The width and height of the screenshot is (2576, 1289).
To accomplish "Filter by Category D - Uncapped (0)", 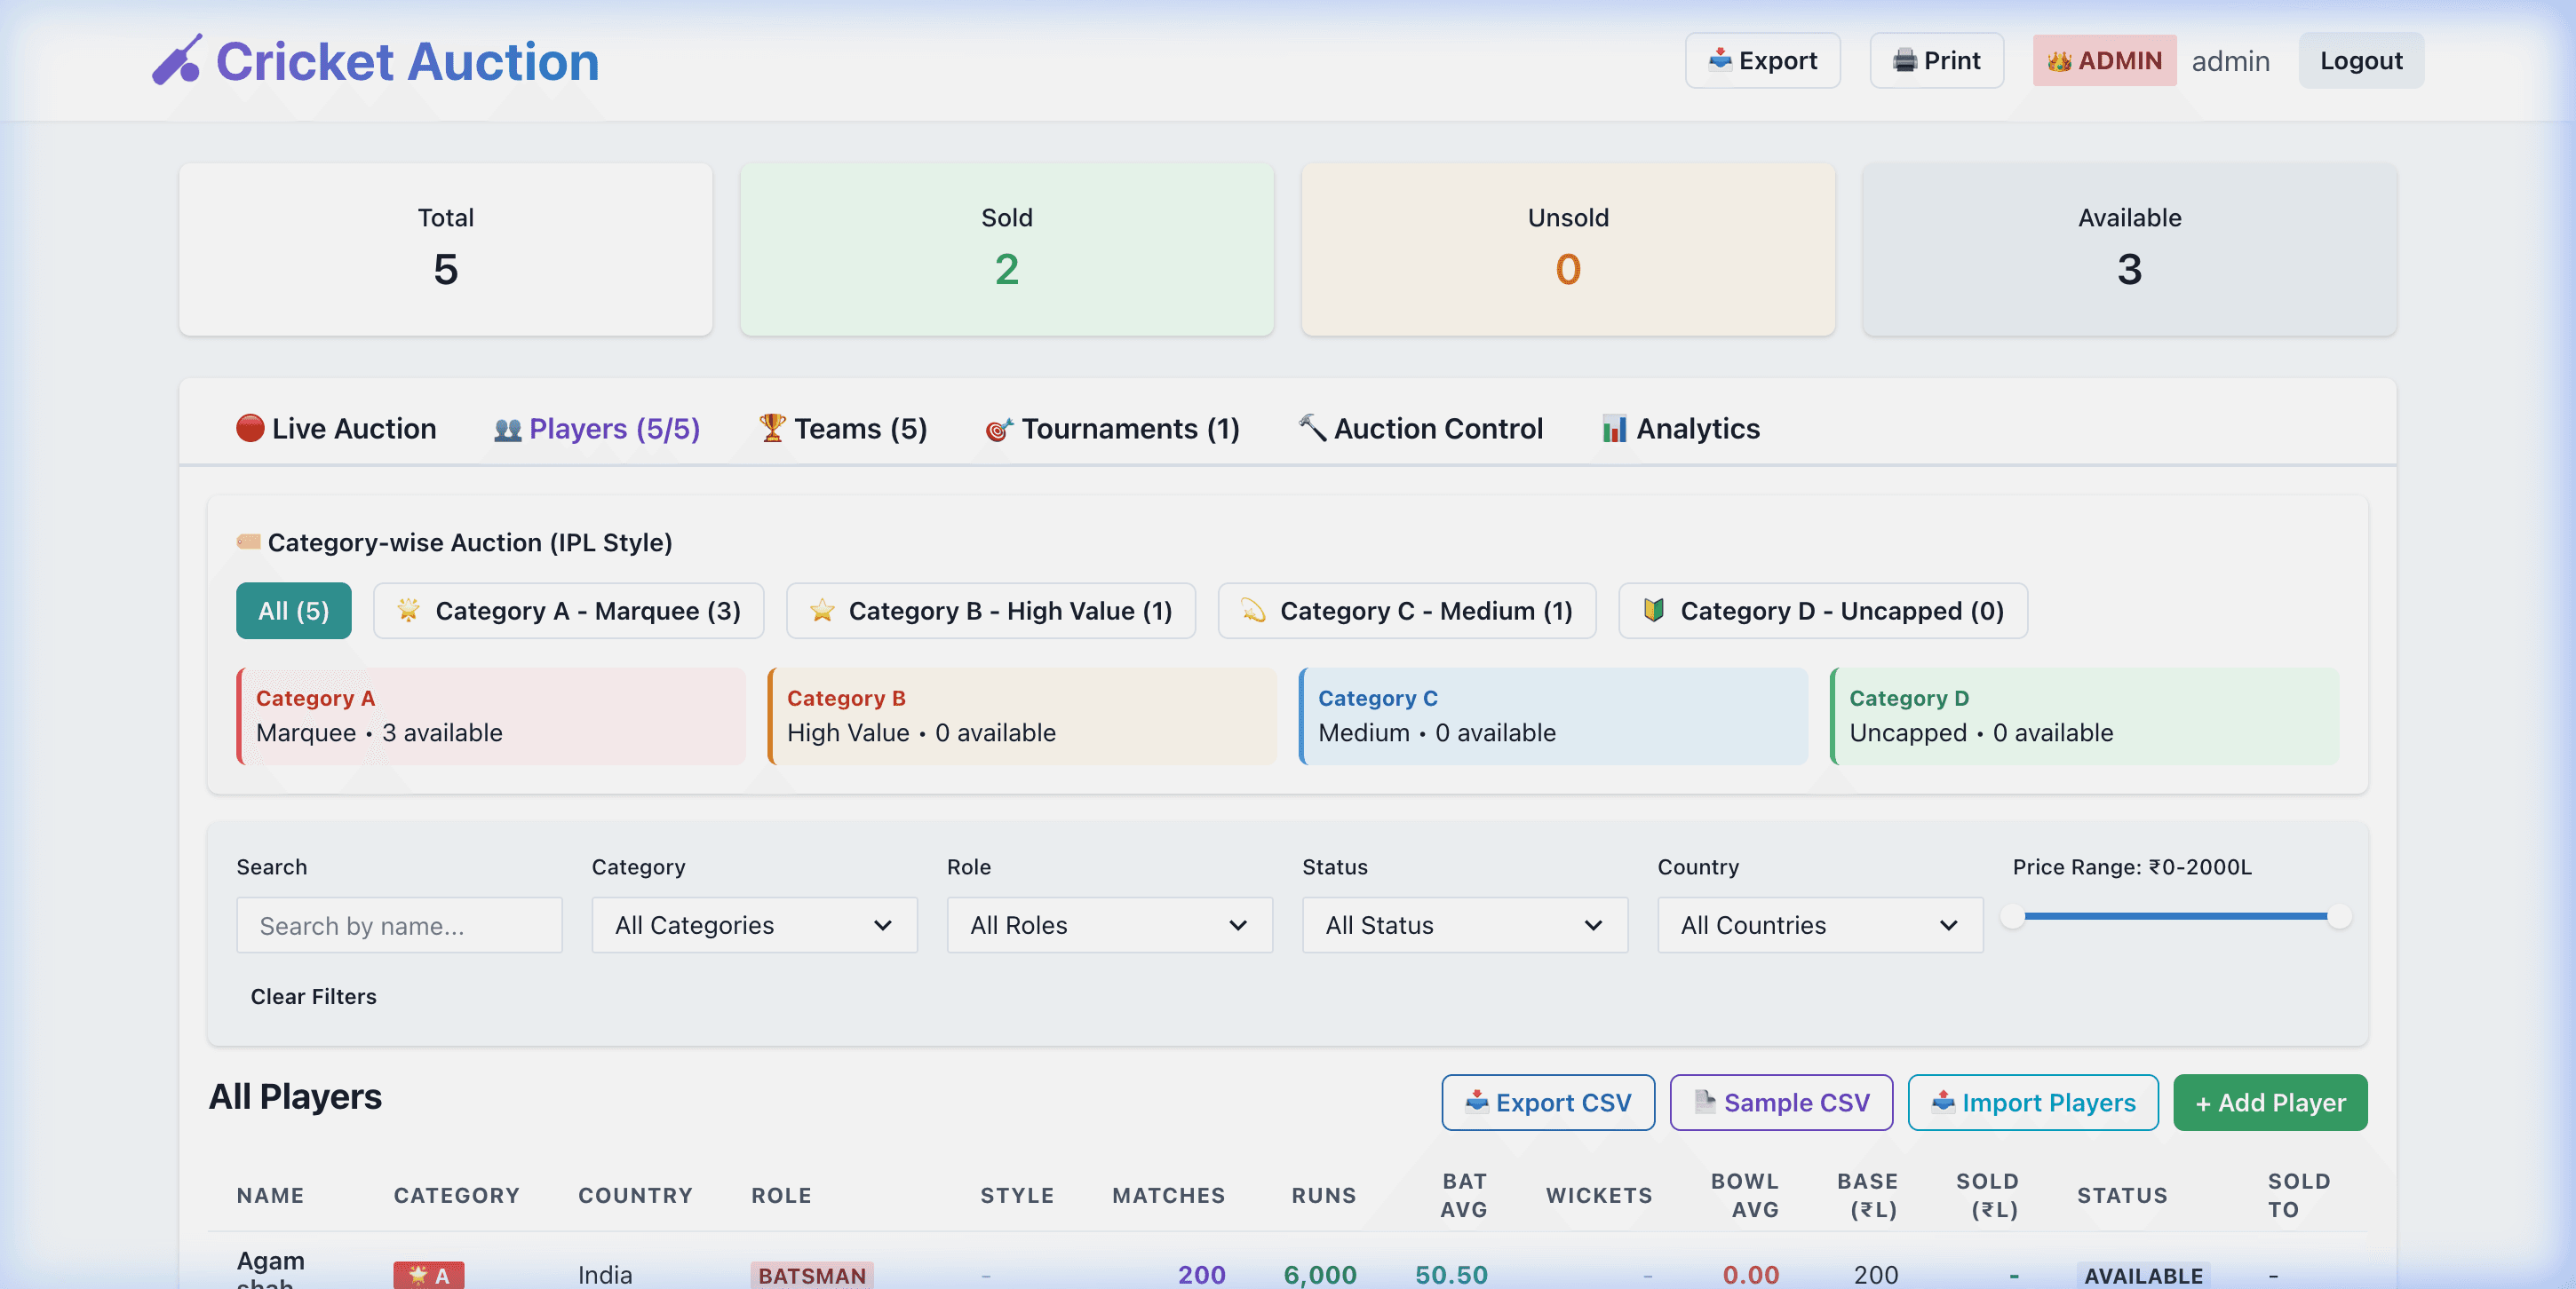I will pyautogui.click(x=1822, y=611).
